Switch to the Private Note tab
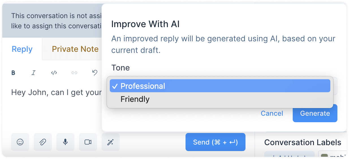Screen dimensions: 349x159 [75, 49]
